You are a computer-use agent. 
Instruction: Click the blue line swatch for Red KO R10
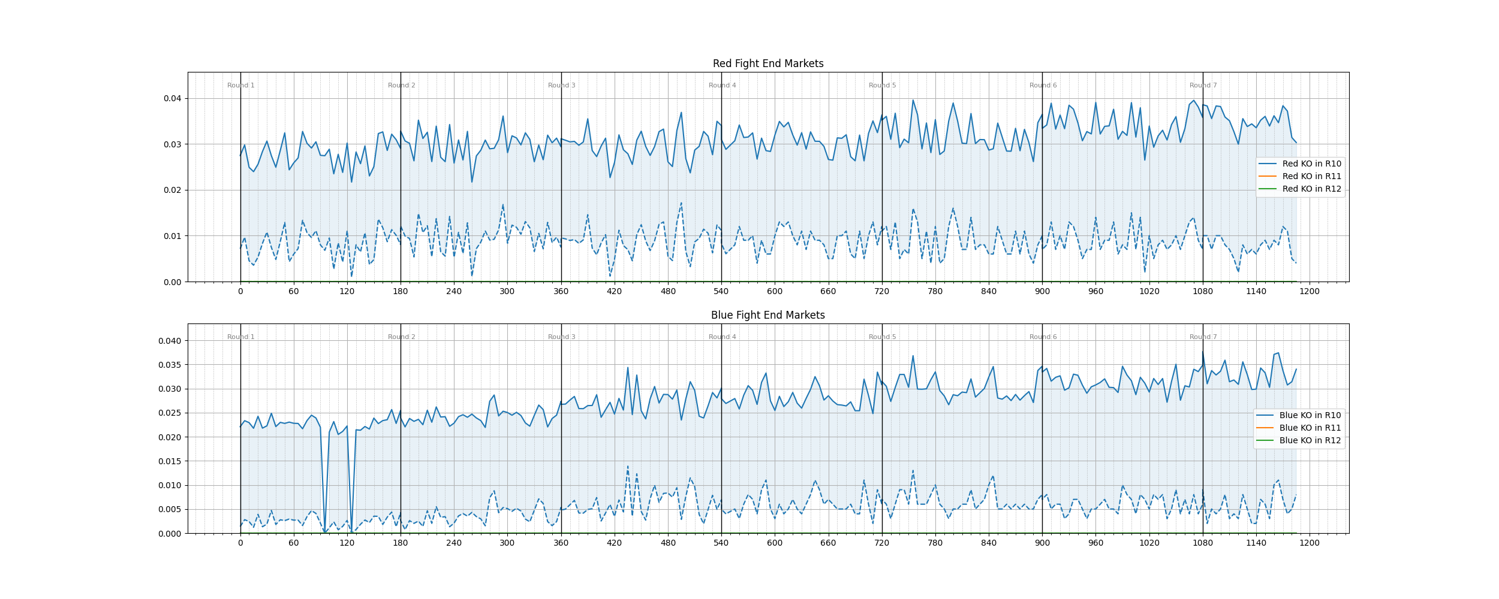click(x=1267, y=164)
